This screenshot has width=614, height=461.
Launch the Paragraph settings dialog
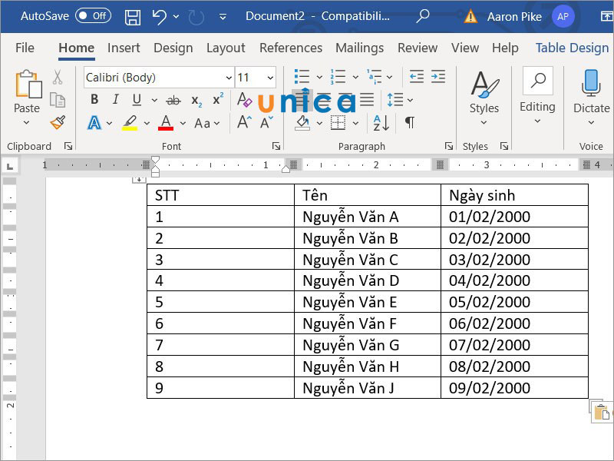coord(449,146)
